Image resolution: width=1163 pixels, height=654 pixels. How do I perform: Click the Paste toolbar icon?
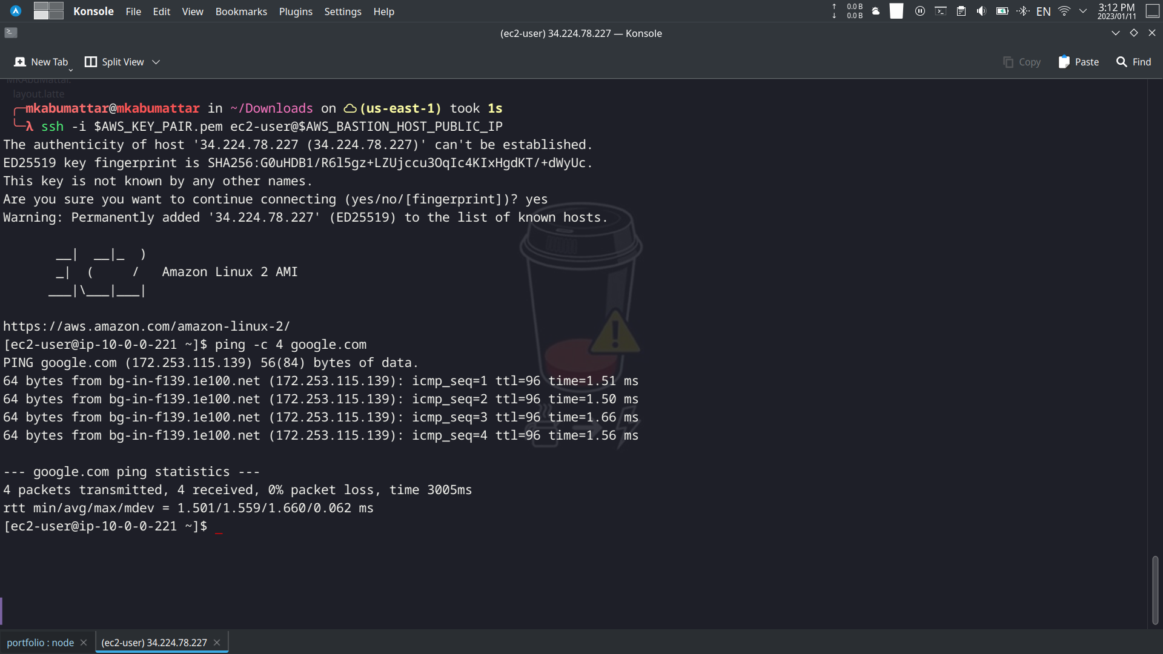1064,62
